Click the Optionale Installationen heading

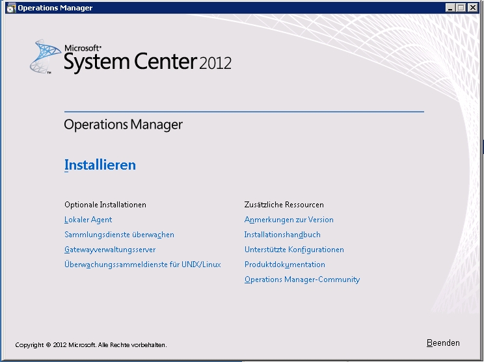[x=105, y=205]
